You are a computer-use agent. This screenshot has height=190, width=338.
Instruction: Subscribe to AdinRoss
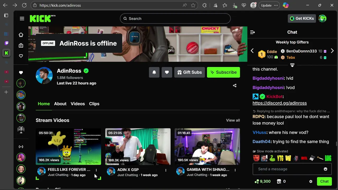223,72
